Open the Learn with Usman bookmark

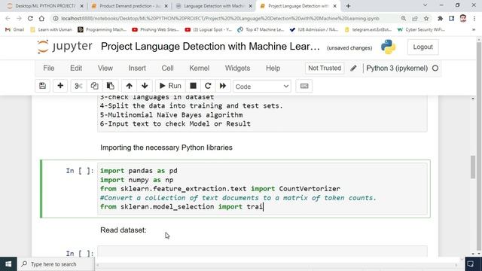click(x=51, y=29)
